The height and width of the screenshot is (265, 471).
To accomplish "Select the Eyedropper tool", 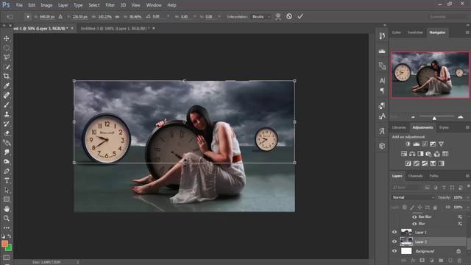I will tap(7, 85).
